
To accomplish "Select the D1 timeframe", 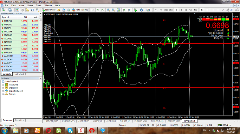I will [x=186, y=10].
